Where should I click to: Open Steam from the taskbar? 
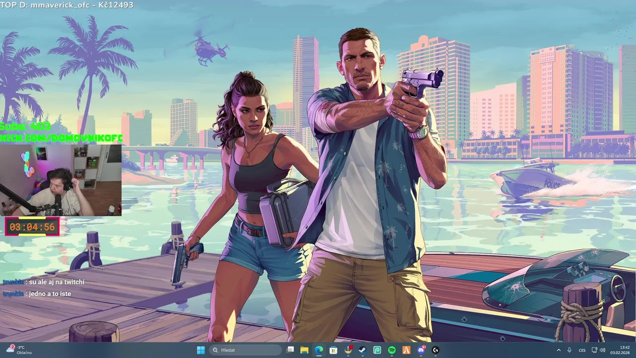363,350
